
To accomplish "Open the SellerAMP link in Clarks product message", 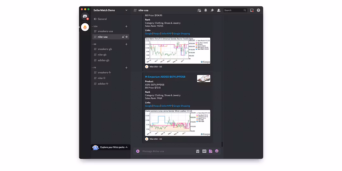I will [x=166, y=106].
